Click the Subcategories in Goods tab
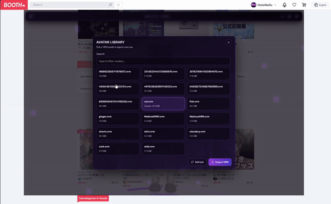Image resolution: width=331 pixels, height=204 pixels. coord(93,199)
